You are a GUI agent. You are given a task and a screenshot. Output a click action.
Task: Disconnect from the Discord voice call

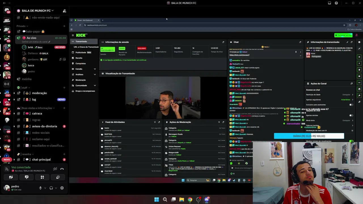(x=62, y=169)
